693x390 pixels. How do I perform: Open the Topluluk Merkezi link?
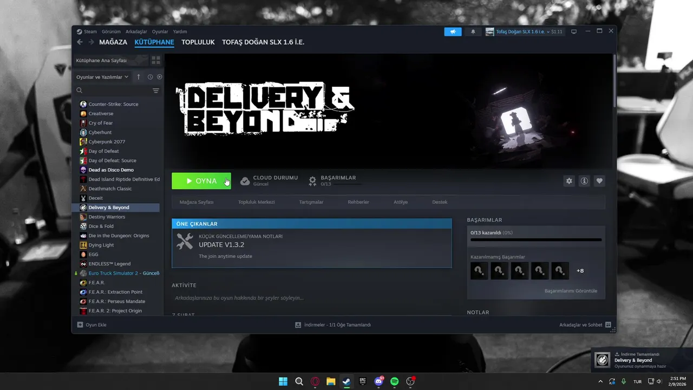(x=257, y=202)
